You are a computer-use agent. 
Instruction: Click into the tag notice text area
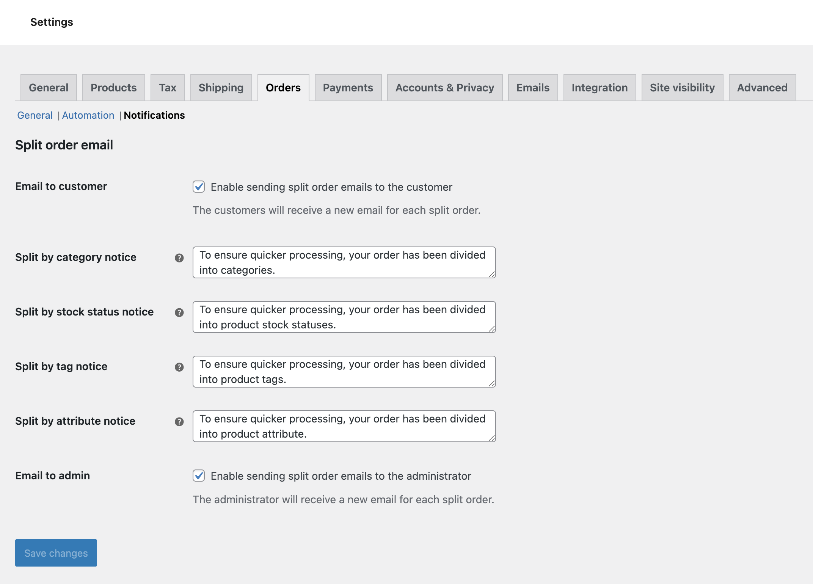[x=344, y=372]
